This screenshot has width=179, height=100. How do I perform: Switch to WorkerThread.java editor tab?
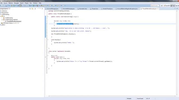coord(107,9)
